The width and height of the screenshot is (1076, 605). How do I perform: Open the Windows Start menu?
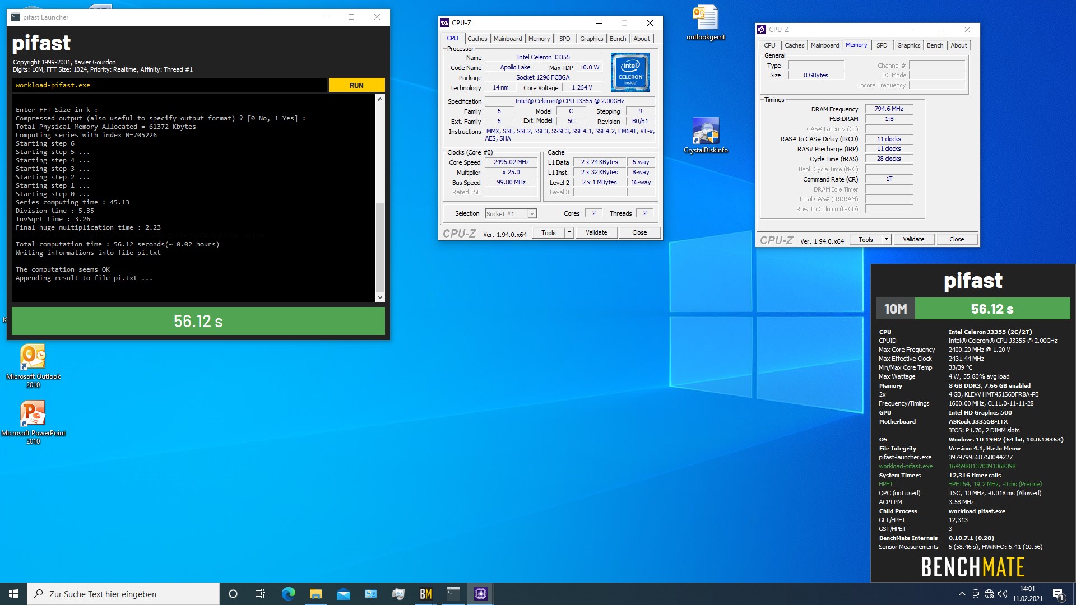[13, 594]
